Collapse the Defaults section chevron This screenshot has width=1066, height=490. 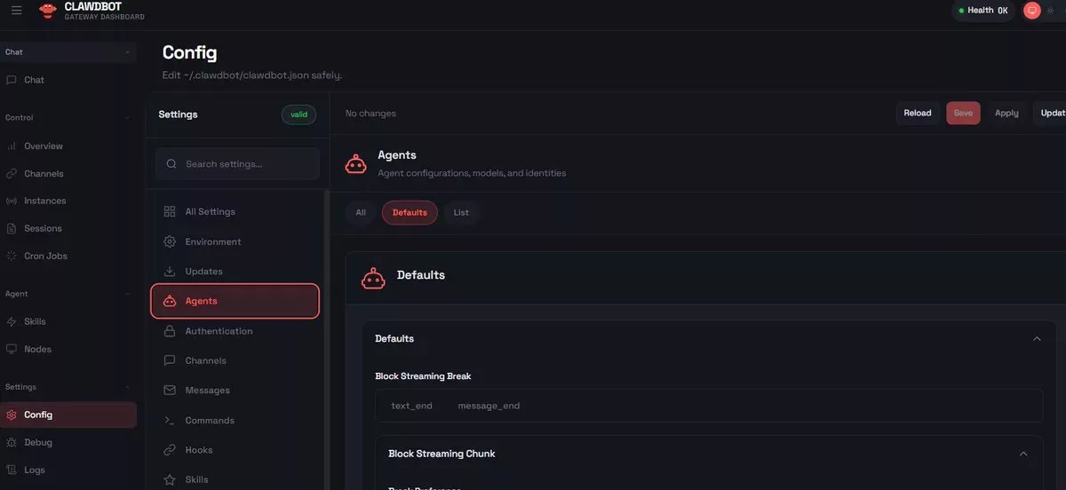1037,338
